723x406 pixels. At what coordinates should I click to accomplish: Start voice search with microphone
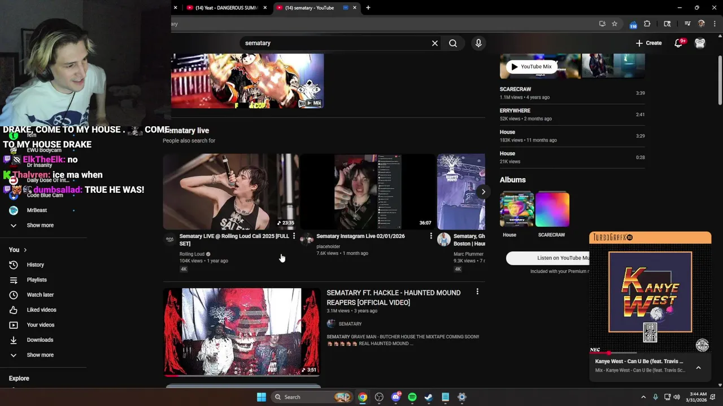click(478, 43)
